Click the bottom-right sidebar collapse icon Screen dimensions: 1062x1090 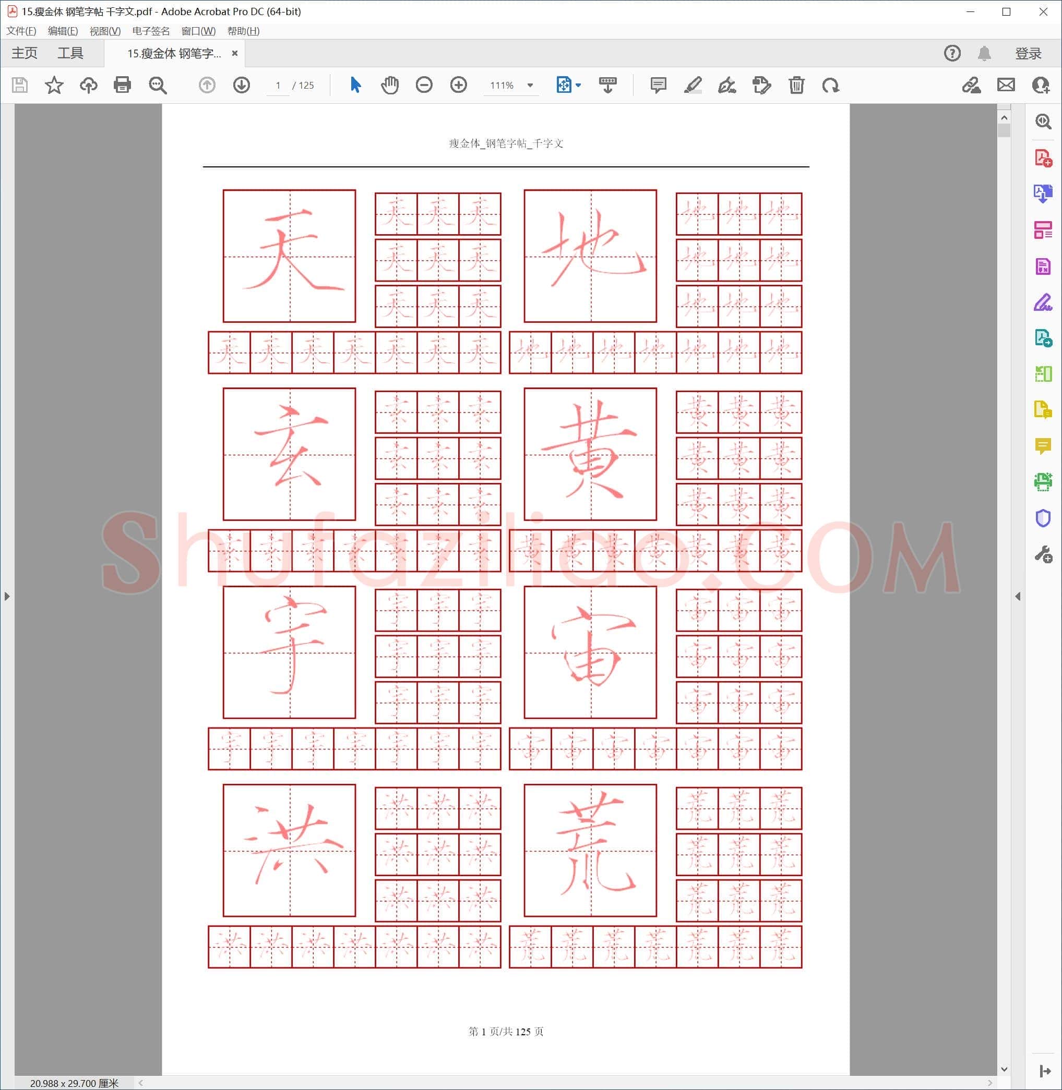[x=1045, y=1071]
